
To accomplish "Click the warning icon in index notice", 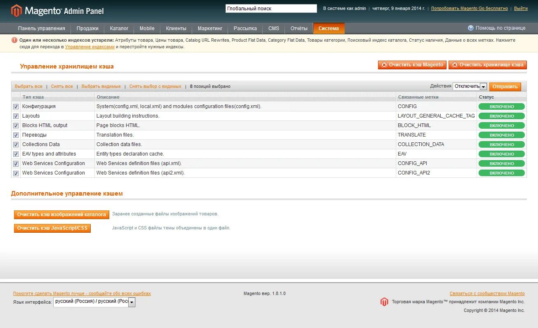I will pos(14,40).
